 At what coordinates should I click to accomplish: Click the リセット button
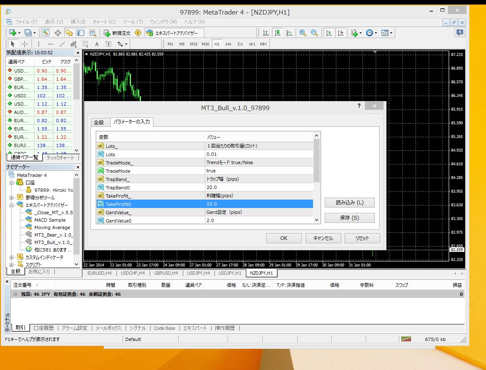click(362, 238)
